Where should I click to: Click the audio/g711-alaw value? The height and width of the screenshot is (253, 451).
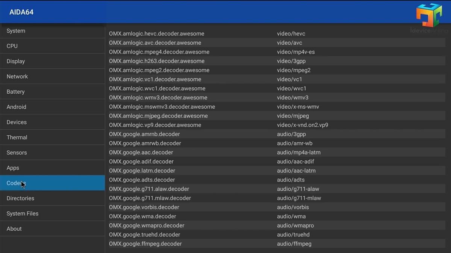point(298,189)
